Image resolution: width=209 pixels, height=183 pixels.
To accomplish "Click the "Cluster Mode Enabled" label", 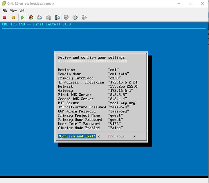I will point(79,128).
